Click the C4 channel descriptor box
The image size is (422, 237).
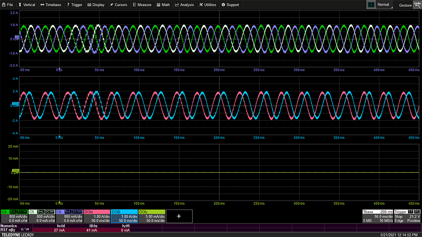(14, 216)
